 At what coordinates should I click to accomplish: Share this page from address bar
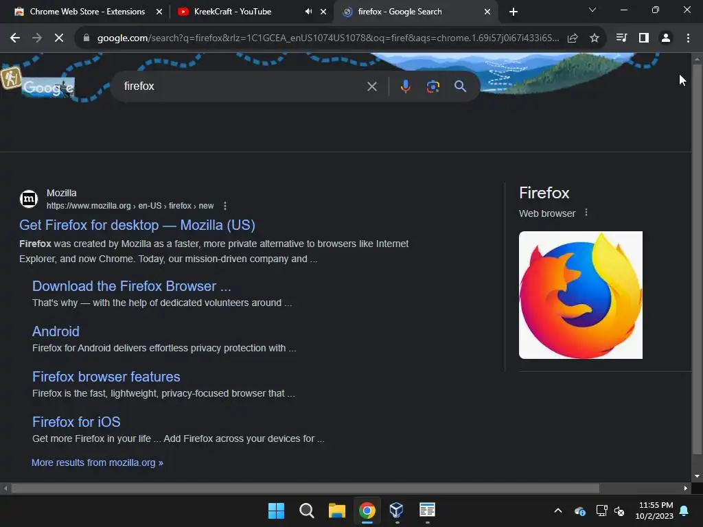[573, 38]
